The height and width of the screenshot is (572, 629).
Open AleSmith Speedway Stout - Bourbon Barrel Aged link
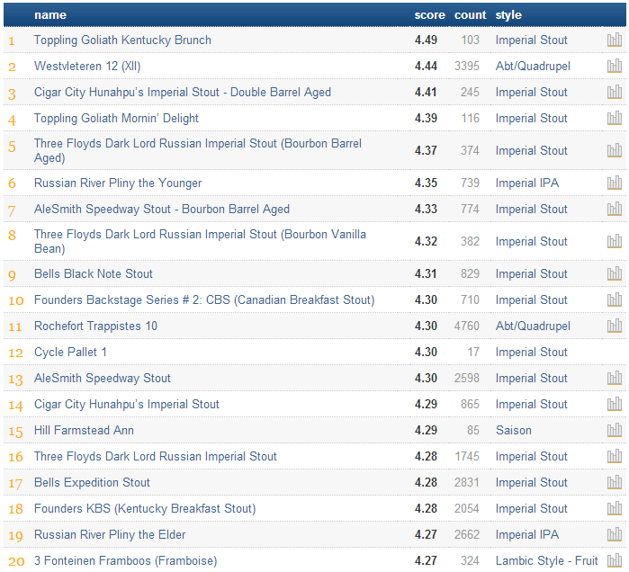[x=162, y=210]
